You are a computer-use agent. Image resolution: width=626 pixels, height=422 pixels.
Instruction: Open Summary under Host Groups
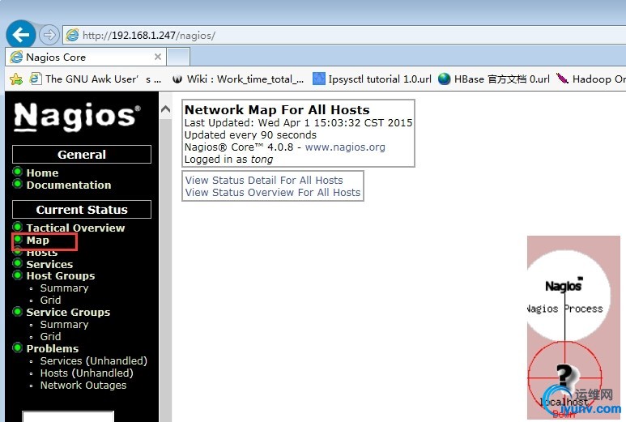[64, 288]
